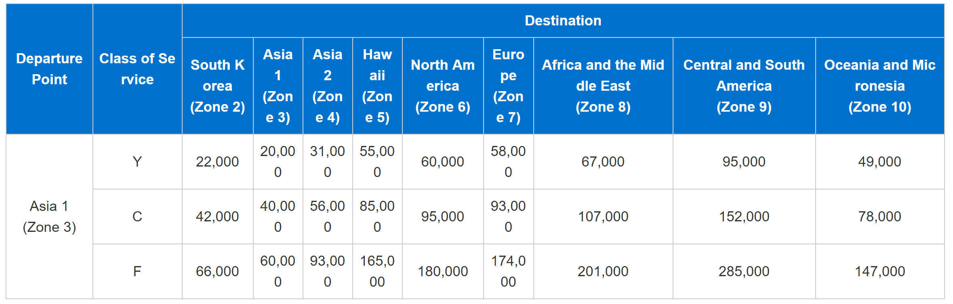The height and width of the screenshot is (304, 953).
Task: Select the Y class of service cell
Action: (x=137, y=162)
